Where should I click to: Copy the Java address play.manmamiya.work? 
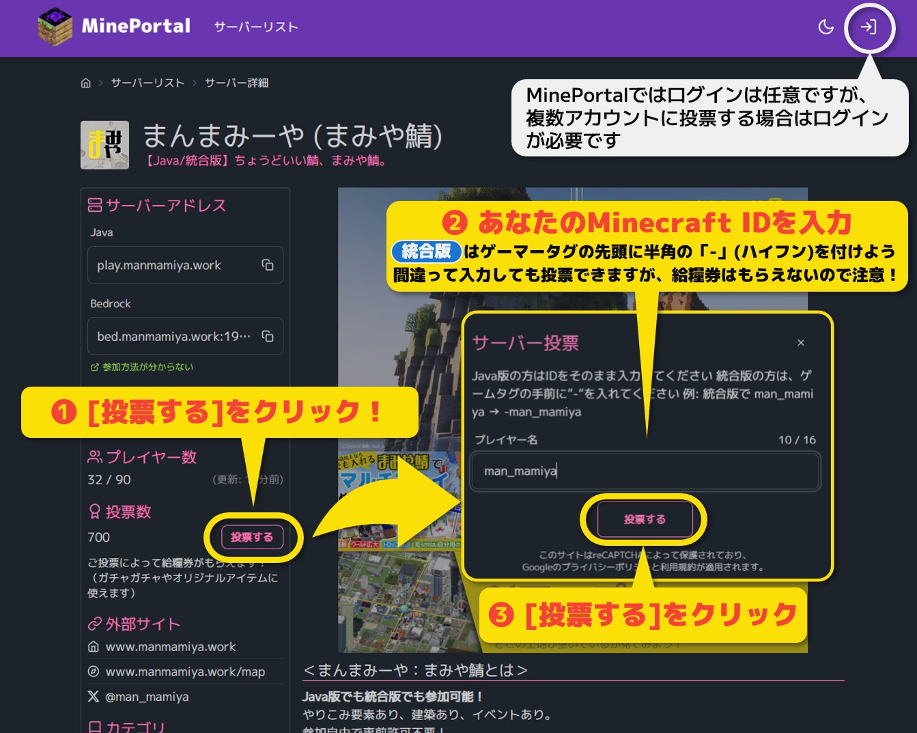pyautogui.click(x=268, y=265)
